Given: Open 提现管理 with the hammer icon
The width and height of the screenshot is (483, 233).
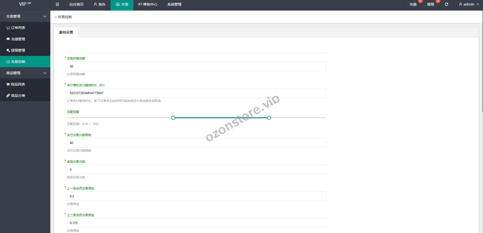Looking at the screenshot, I should click(16, 50).
